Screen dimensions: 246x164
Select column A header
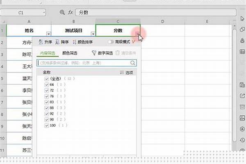pyautogui.click(x=29, y=21)
